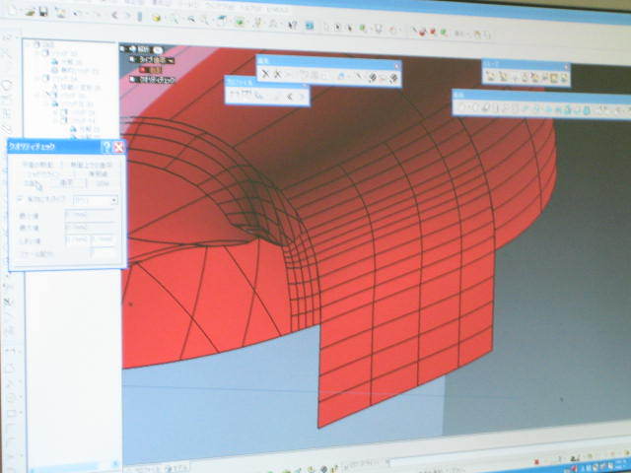The width and height of the screenshot is (631, 473).
Task: Click the floppy disk save icon
Action: (x=43, y=12)
